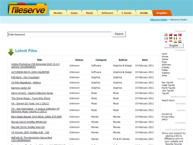
Task: Select the Chinese flag translation icon
Action: [x=171, y=35]
